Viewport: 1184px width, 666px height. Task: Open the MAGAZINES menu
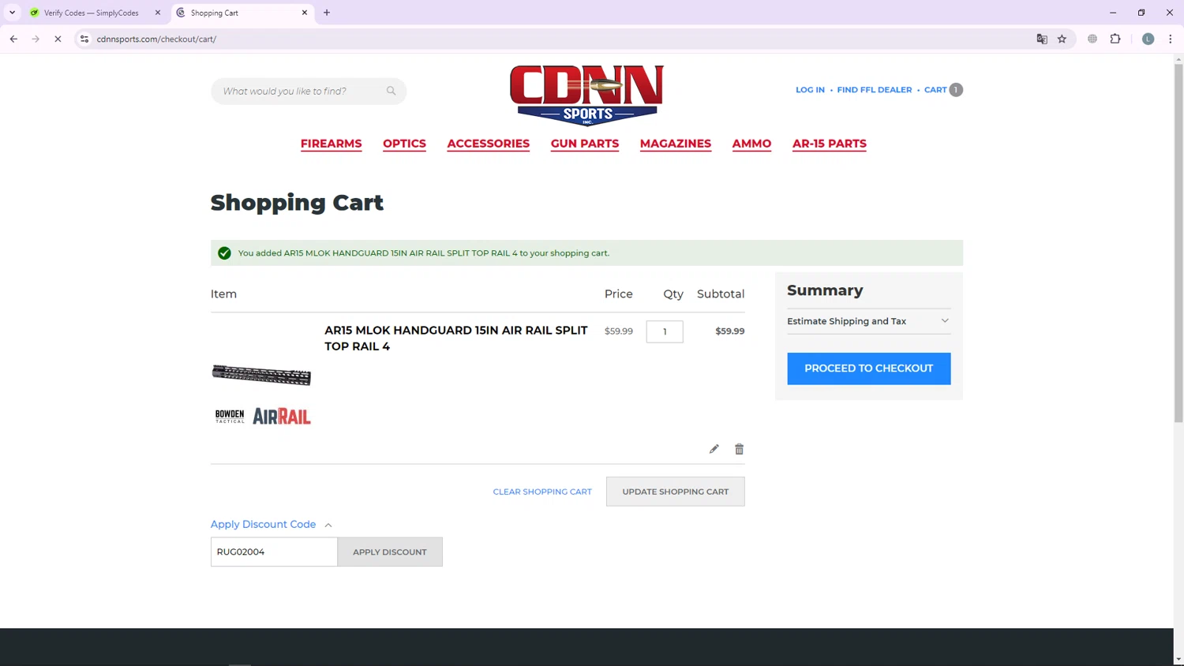tap(676, 144)
